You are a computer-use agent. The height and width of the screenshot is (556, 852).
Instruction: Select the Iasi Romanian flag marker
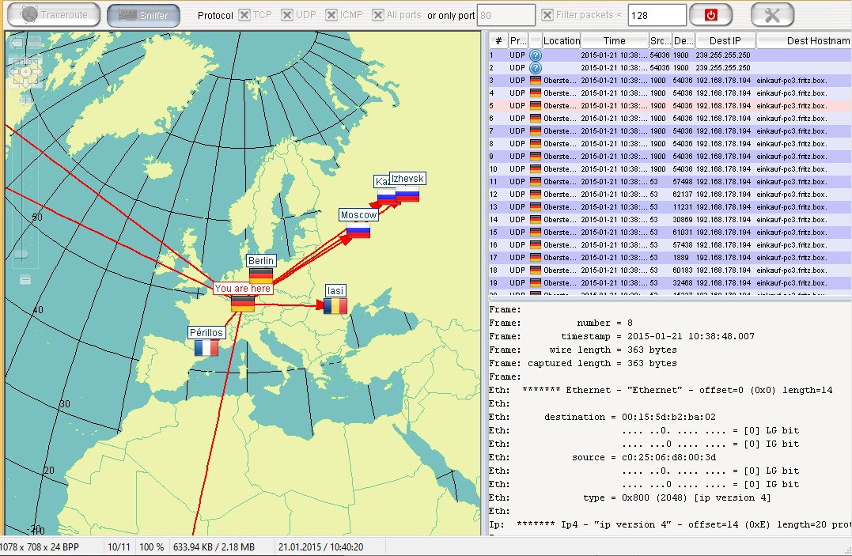point(335,306)
